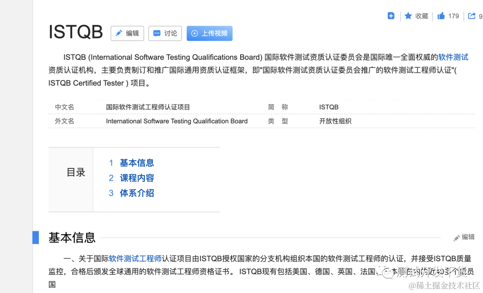Click the 类型 field label

(278, 121)
